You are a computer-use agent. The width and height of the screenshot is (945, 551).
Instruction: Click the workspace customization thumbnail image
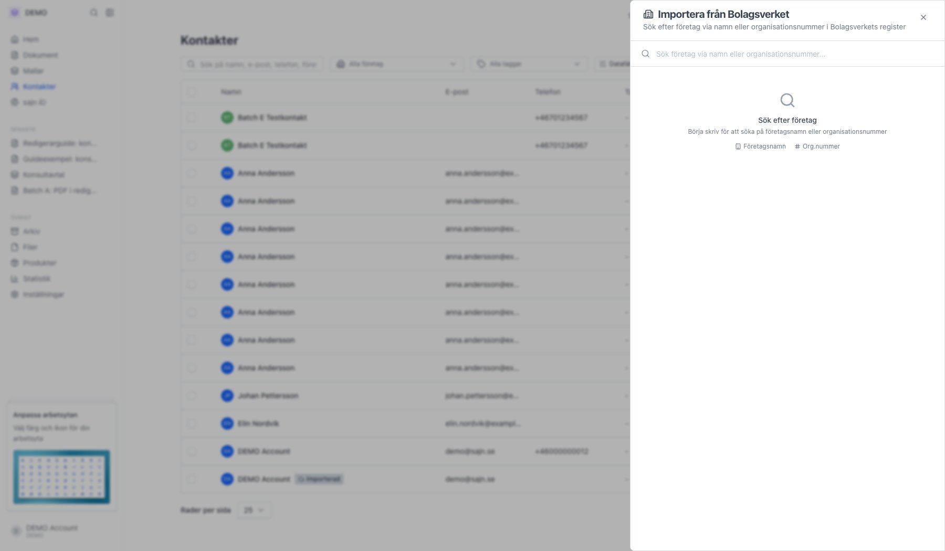[x=61, y=476]
